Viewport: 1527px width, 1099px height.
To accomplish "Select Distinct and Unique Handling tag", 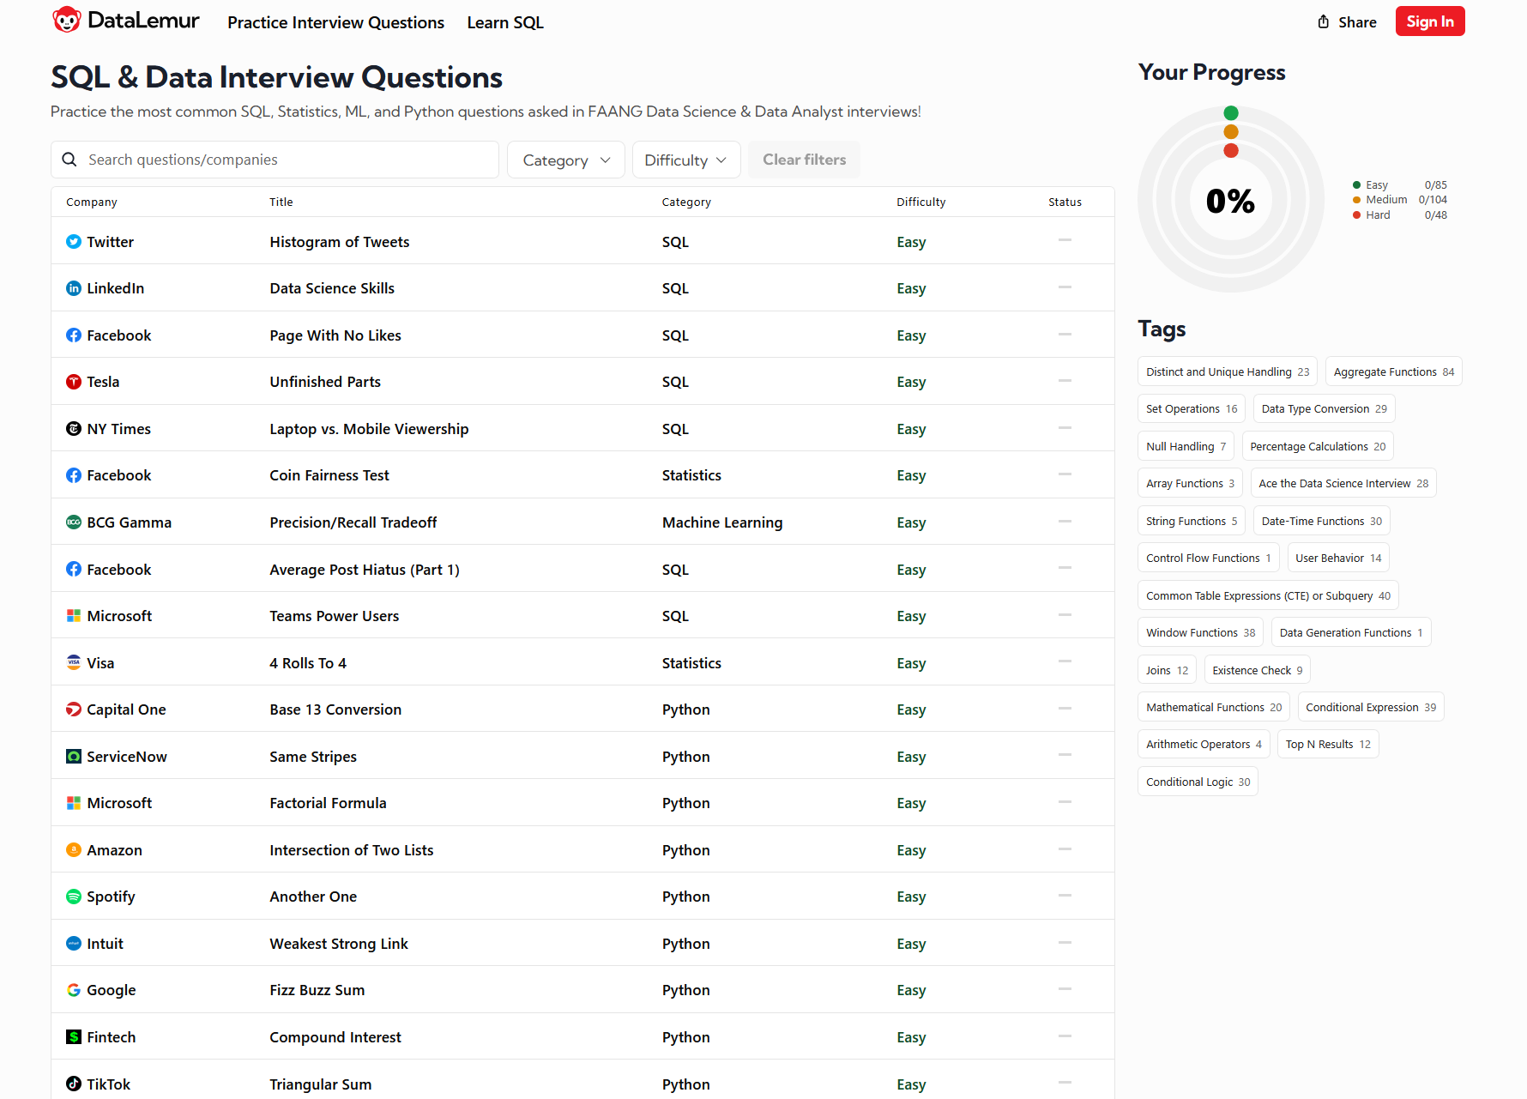I will (1228, 371).
